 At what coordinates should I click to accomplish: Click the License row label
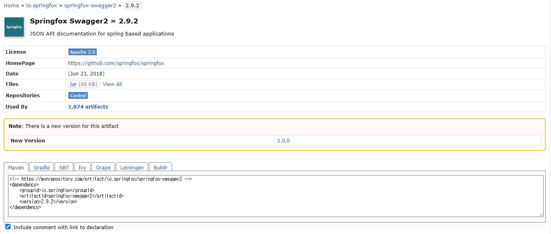[16, 52]
